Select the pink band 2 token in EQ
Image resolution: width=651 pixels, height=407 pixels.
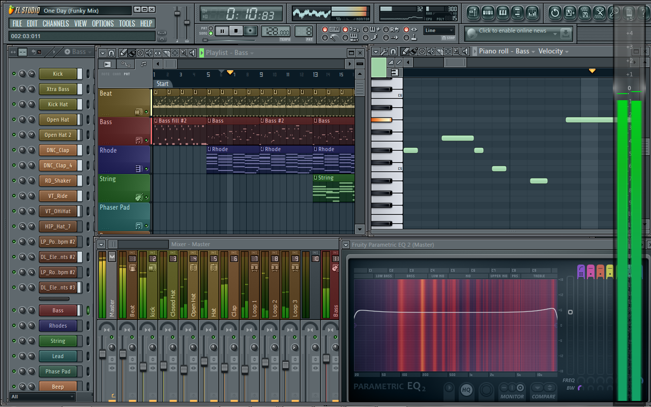coord(590,271)
